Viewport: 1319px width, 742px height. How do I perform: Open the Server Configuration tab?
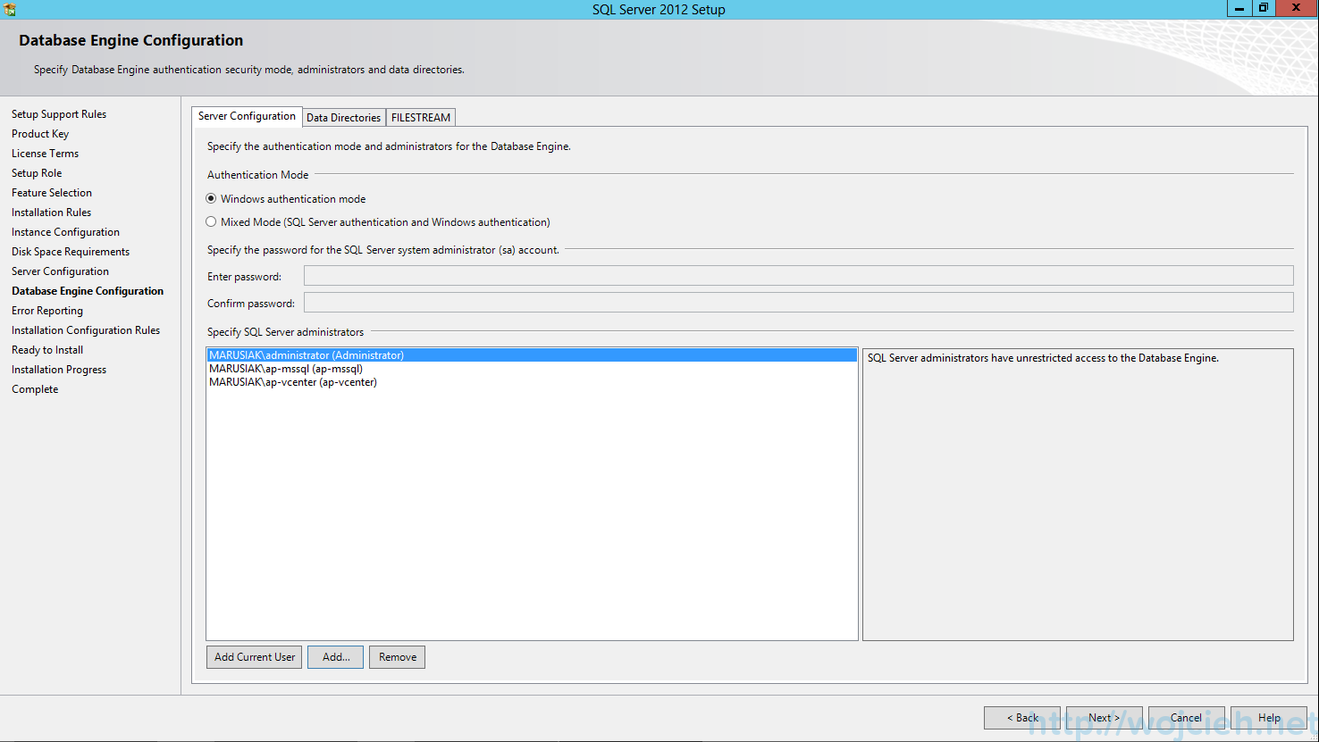[247, 116]
